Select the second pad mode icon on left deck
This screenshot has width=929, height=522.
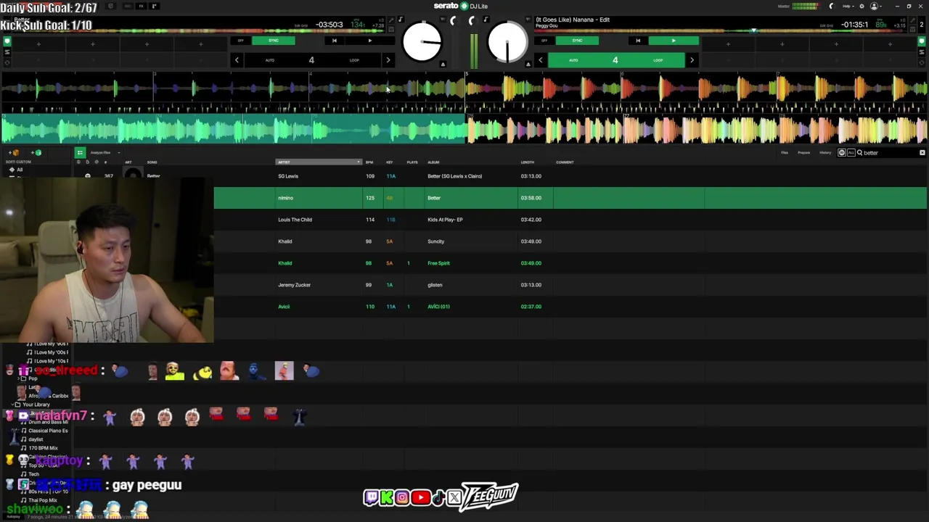[x=7, y=52]
